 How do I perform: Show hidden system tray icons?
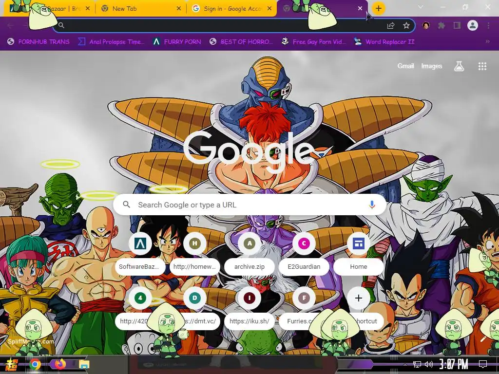tap(405, 364)
